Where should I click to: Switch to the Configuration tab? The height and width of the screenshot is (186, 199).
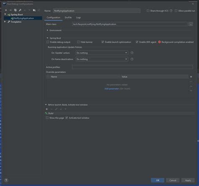pos(53,18)
